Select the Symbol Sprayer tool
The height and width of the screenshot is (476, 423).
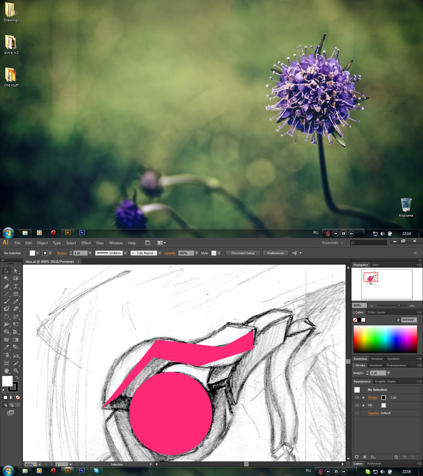point(6,355)
